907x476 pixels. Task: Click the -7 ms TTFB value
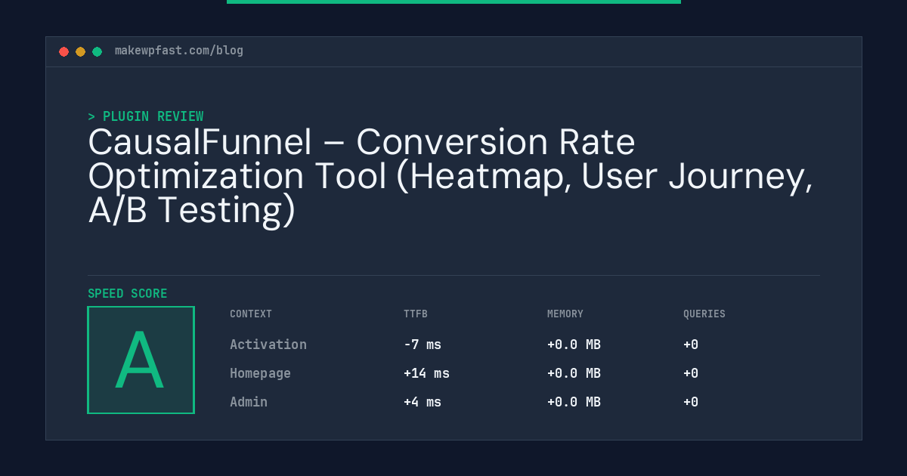423,345
